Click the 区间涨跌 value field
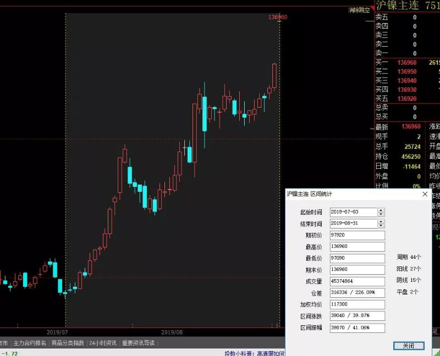Screen dimensions: 440x356 (x=357, y=316)
